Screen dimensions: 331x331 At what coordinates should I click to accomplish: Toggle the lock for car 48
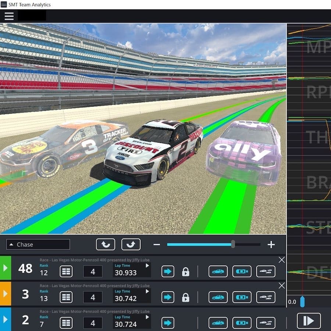[186, 272]
